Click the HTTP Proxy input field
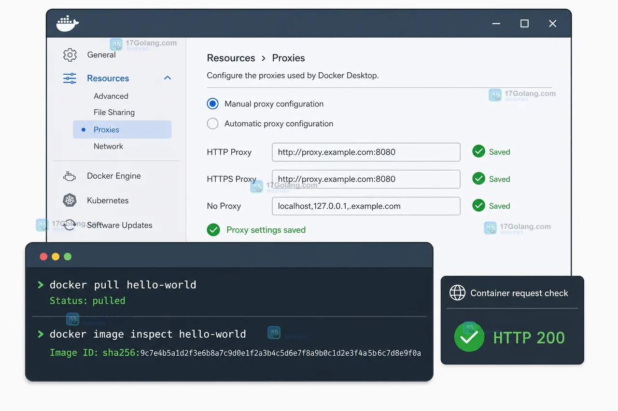618x411 pixels. click(366, 152)
